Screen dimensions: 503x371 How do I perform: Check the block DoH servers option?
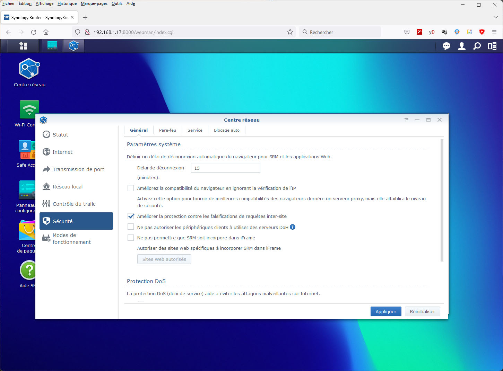[x=131, y=227]
